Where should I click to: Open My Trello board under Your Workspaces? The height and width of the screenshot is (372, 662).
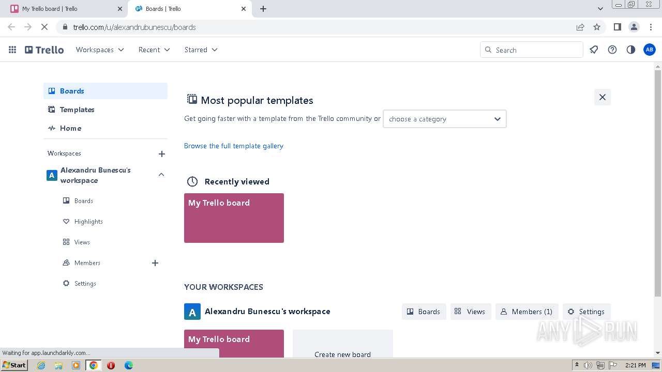point(234,344)
